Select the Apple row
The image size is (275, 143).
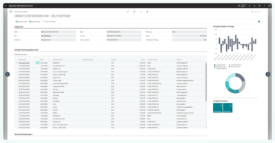click(x=110, y=107)
